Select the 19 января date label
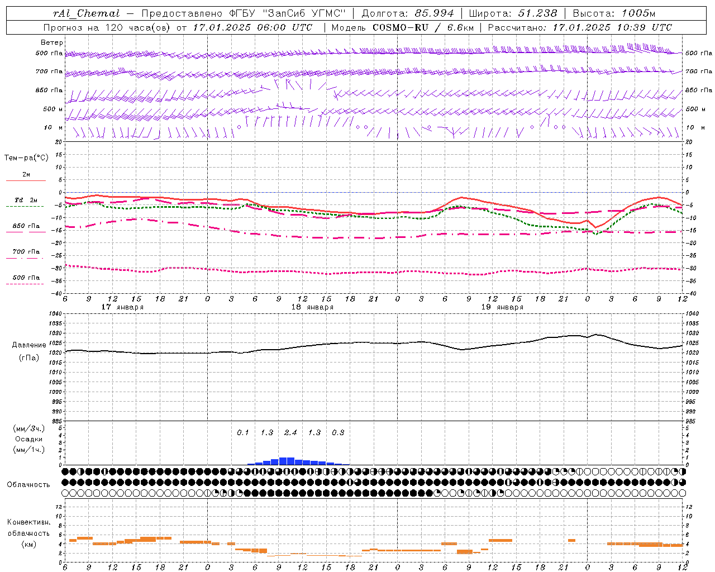The image size is (715, 572). pyautogui.click(x=502, y=307)
